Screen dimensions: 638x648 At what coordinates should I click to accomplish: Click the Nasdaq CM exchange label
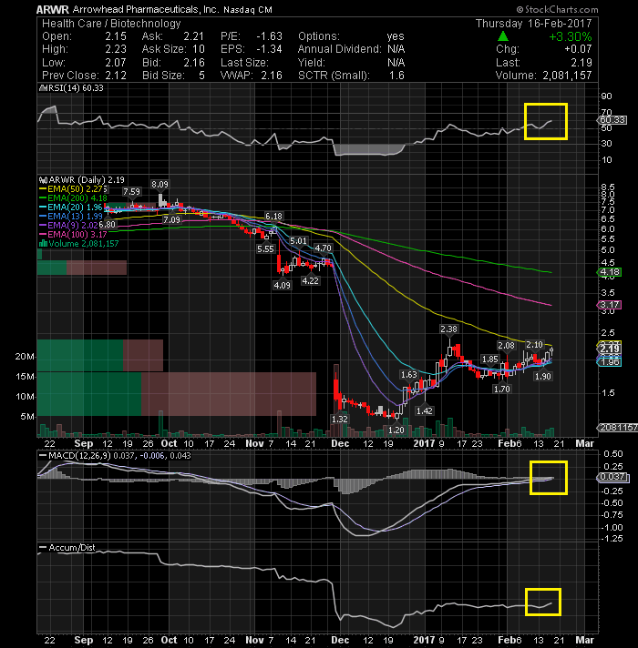coord(248,10)
